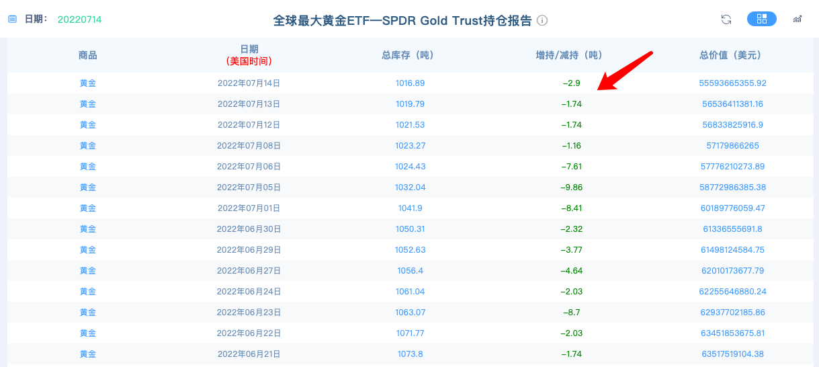
Task: Select date cell 2022年06月24日
Action: [x=249, y=292]
